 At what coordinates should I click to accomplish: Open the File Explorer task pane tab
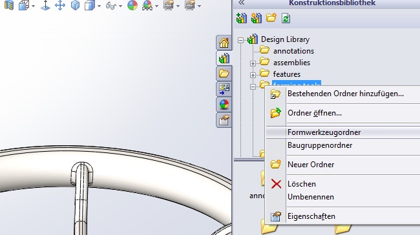click(x=224, y=73)
